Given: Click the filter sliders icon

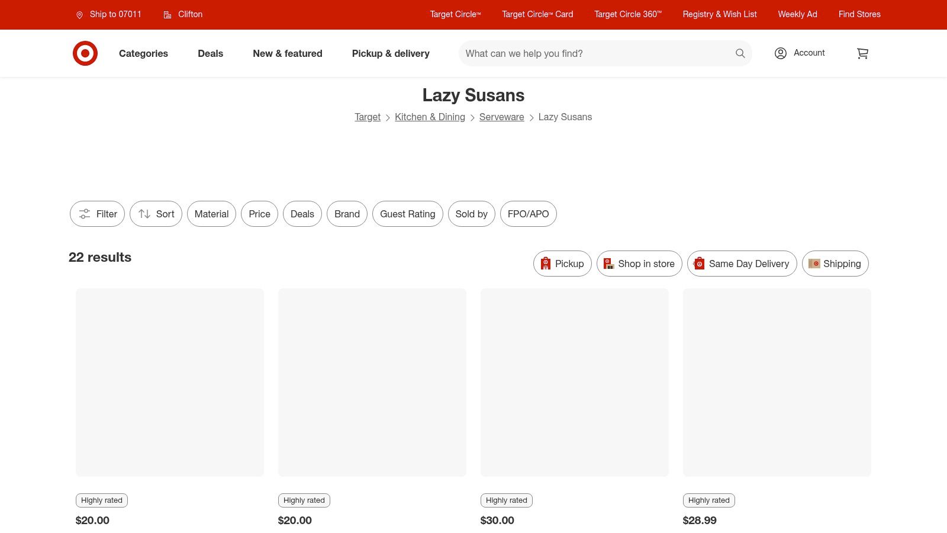Looking at the screenshot, I should coord(85,214).
